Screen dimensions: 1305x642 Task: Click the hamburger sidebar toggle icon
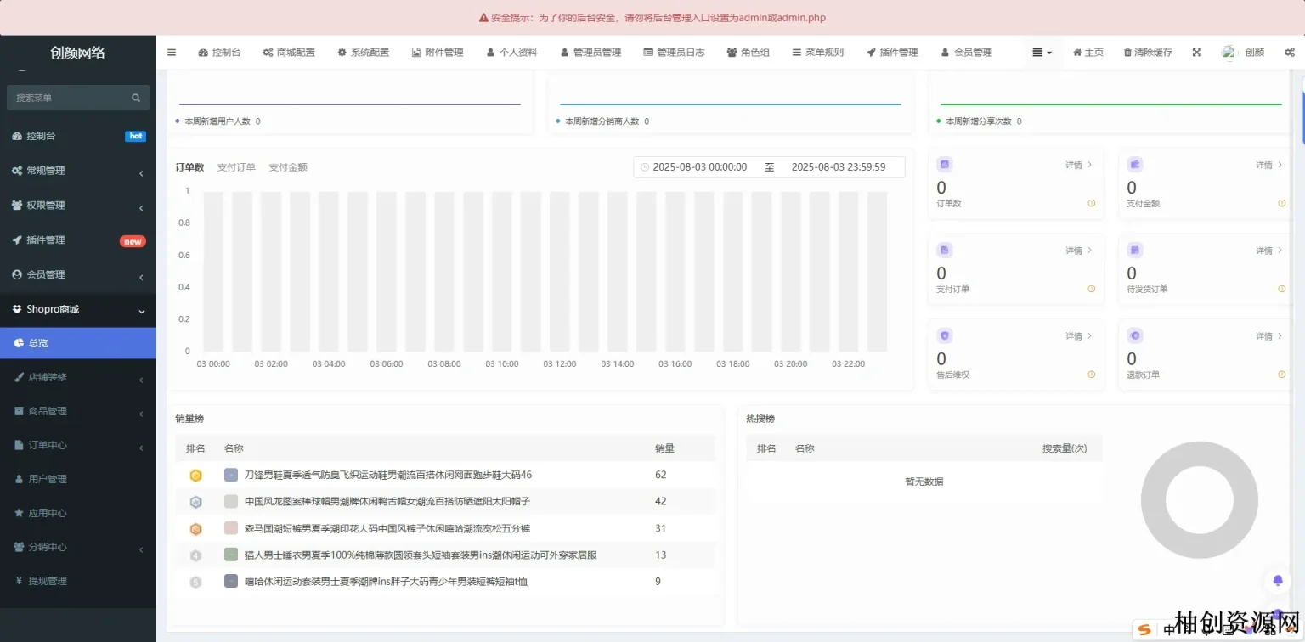(x=172, y=52)
